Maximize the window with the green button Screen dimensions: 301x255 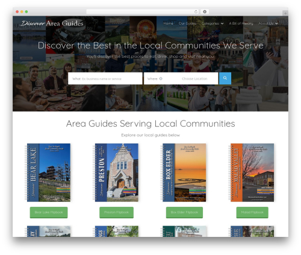point(26,11)
